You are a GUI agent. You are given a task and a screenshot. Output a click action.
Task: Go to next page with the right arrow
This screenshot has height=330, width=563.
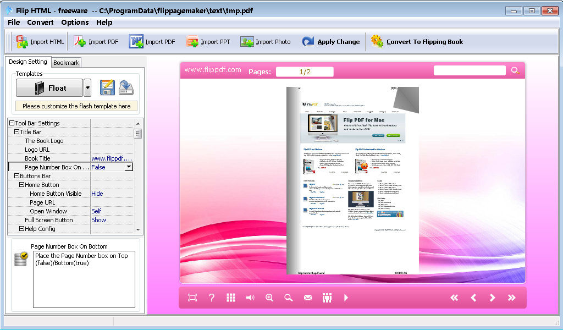pos(492,298)
